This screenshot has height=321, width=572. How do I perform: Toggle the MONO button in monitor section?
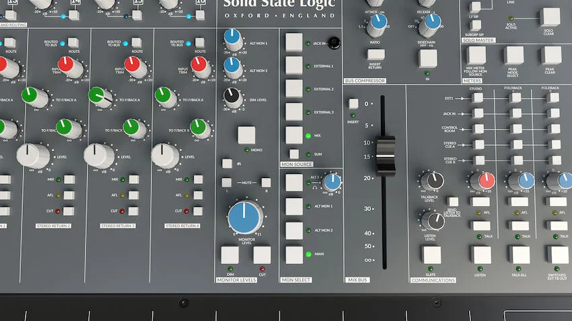[x=246, y=136]
